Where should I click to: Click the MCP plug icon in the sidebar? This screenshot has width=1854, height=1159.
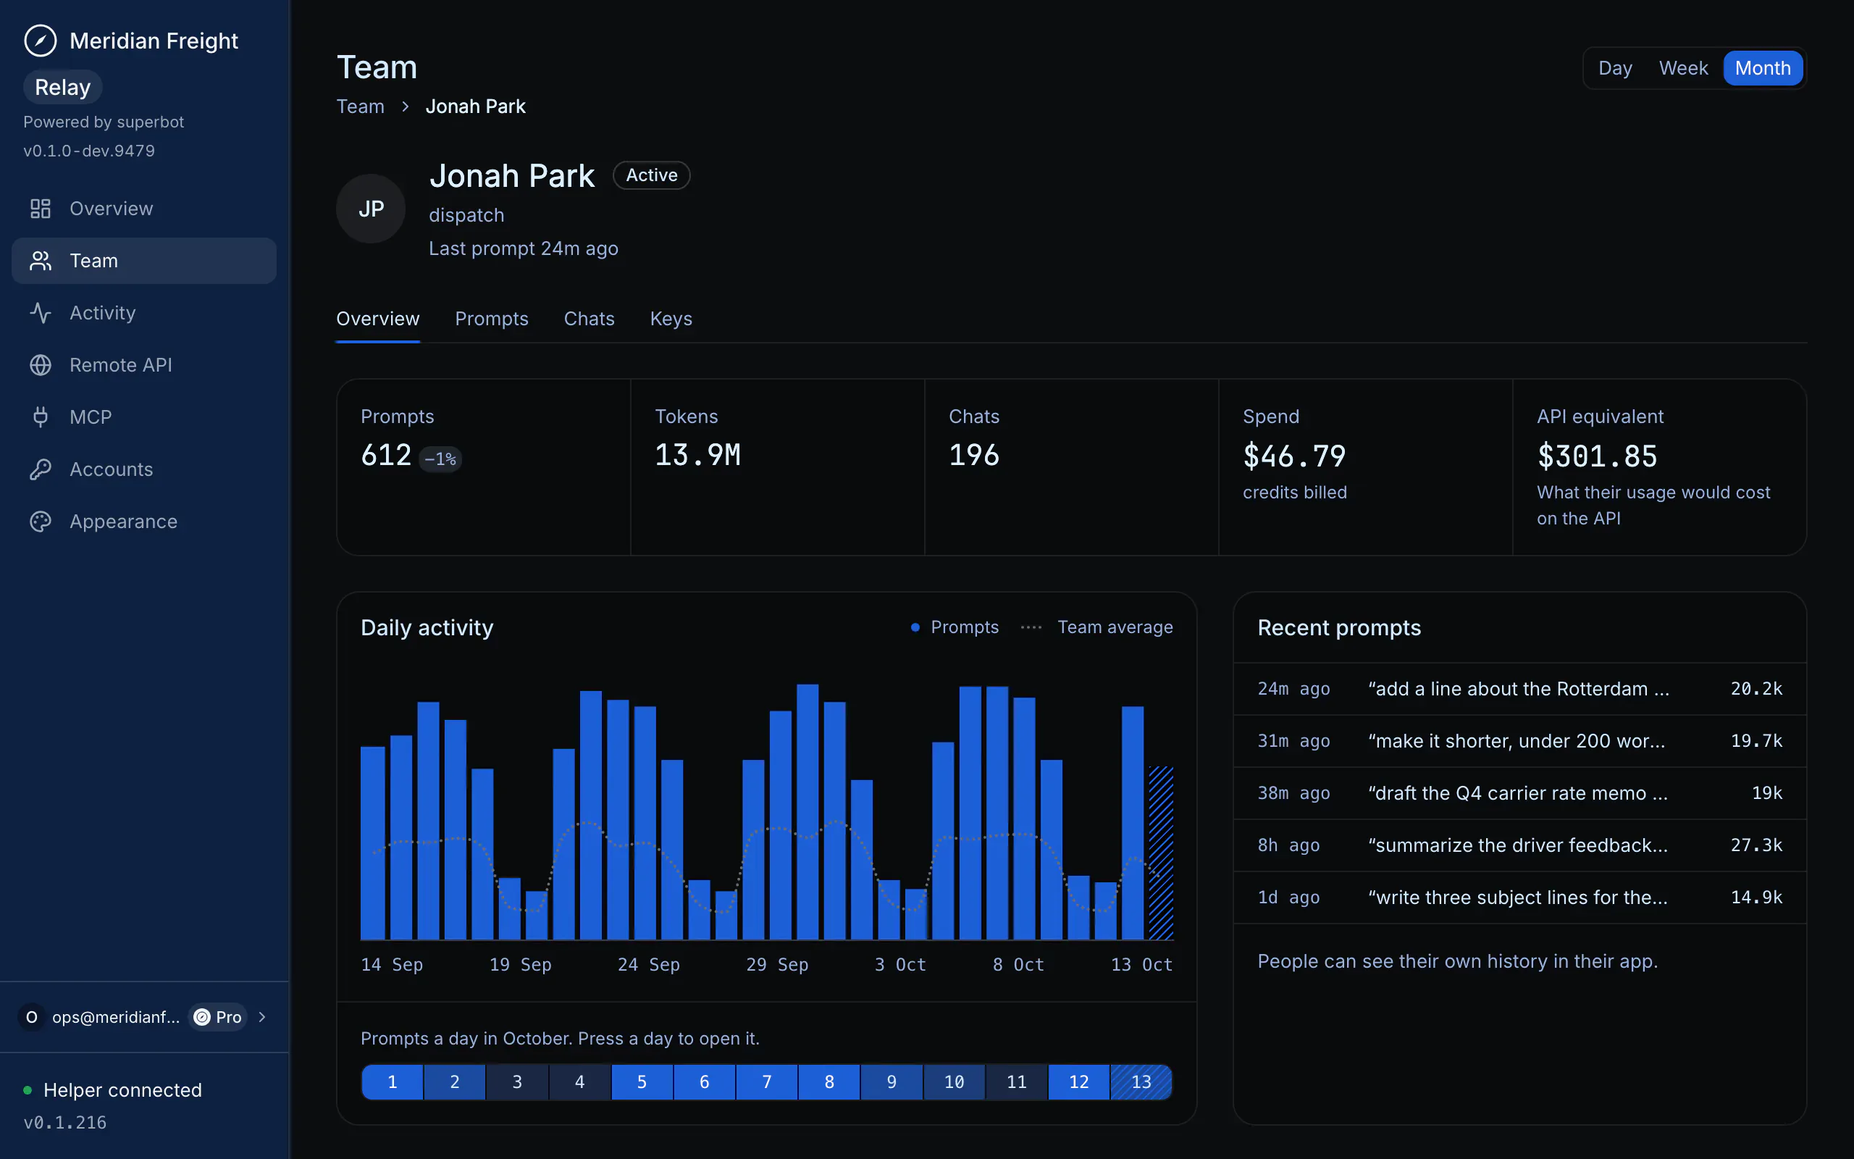(40, 417)
